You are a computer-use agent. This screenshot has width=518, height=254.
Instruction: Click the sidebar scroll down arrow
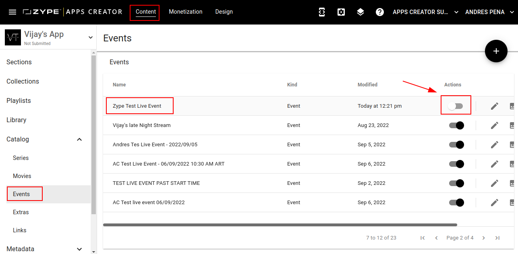(x=93, y=252)
